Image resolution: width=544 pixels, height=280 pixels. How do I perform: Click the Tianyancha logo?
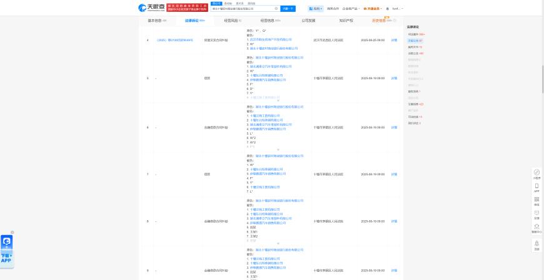tap(151, 7)
